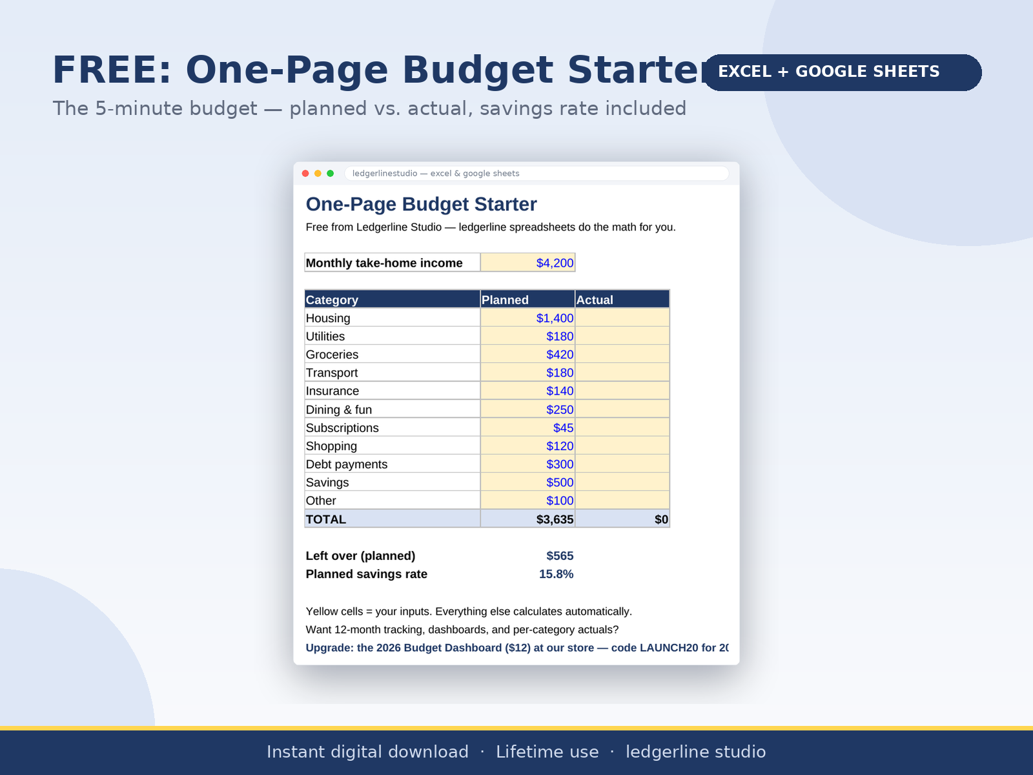Click the Left over (planned) label
Screen dimensions: 1033x775
tap(360, 555)
